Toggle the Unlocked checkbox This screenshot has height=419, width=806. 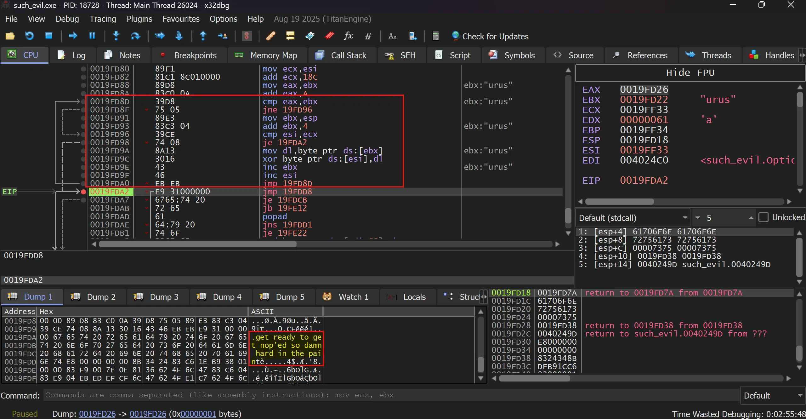coord(763,217)
